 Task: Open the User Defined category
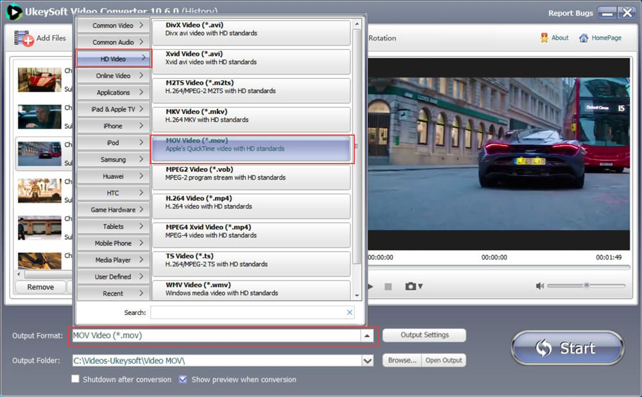(114, 277)
